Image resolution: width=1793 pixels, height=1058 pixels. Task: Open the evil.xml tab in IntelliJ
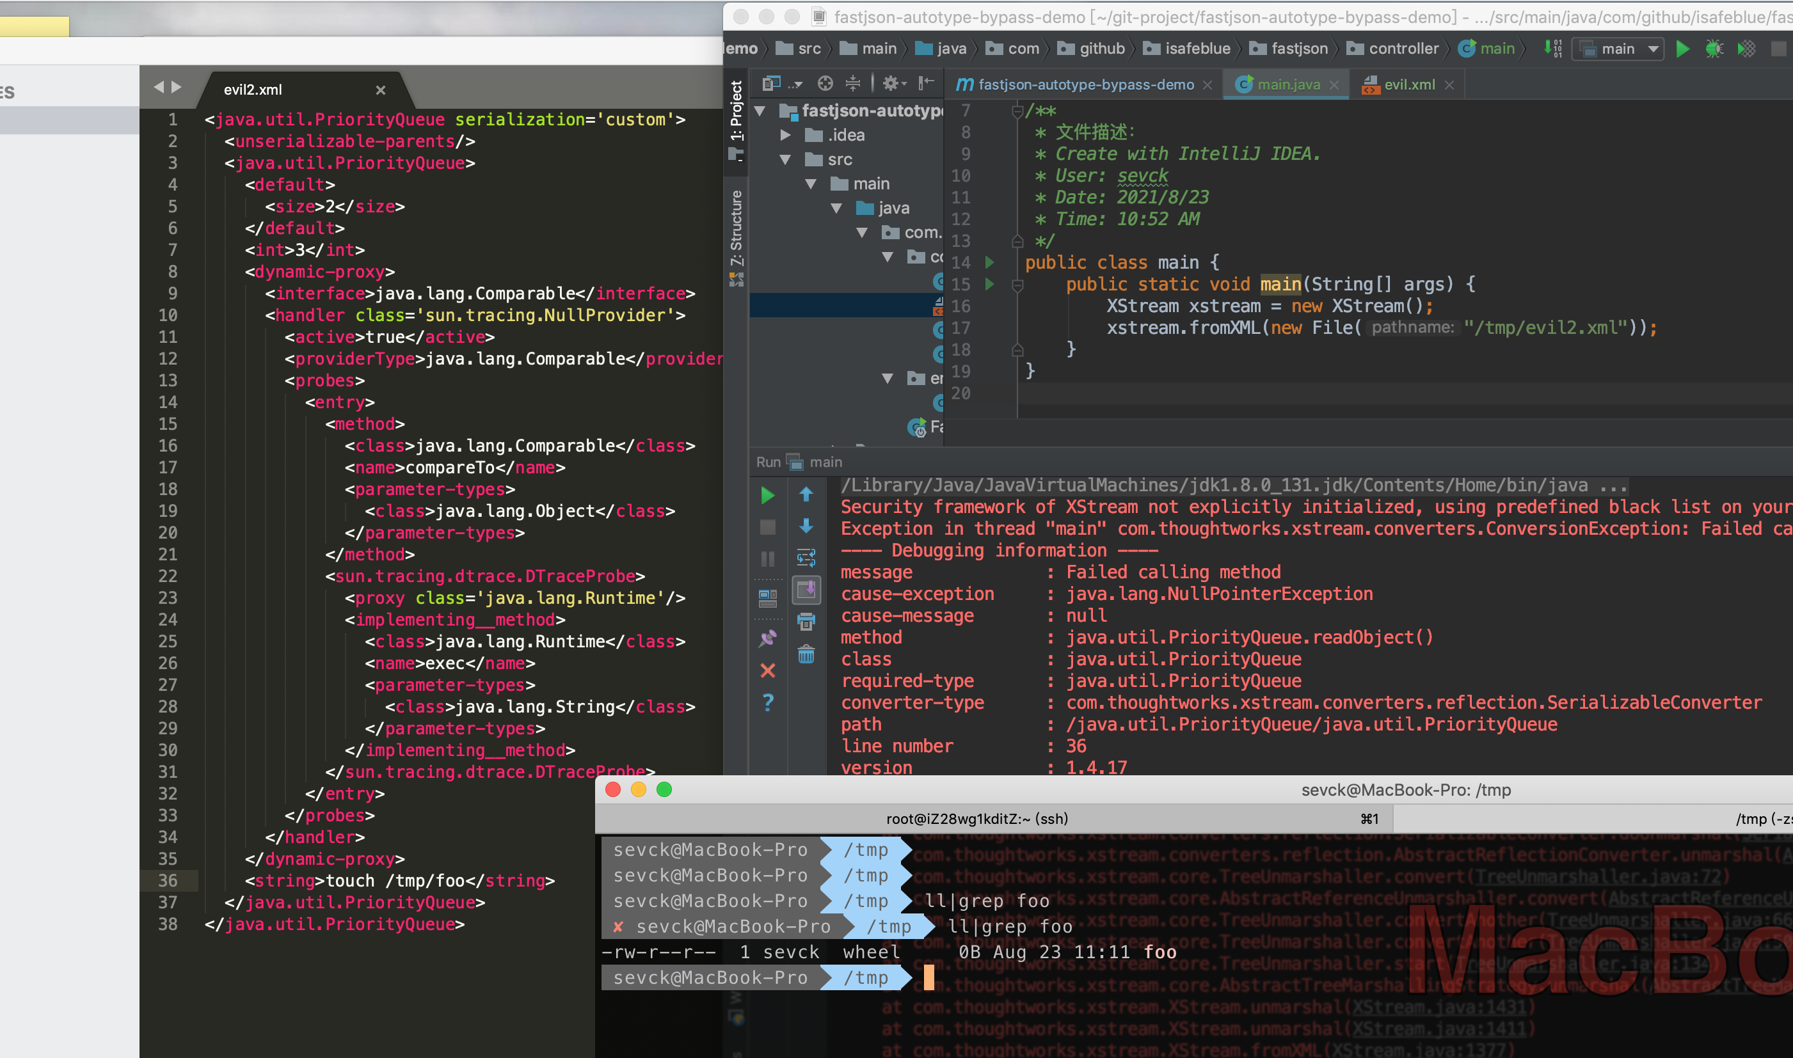tap(1408, 84)
